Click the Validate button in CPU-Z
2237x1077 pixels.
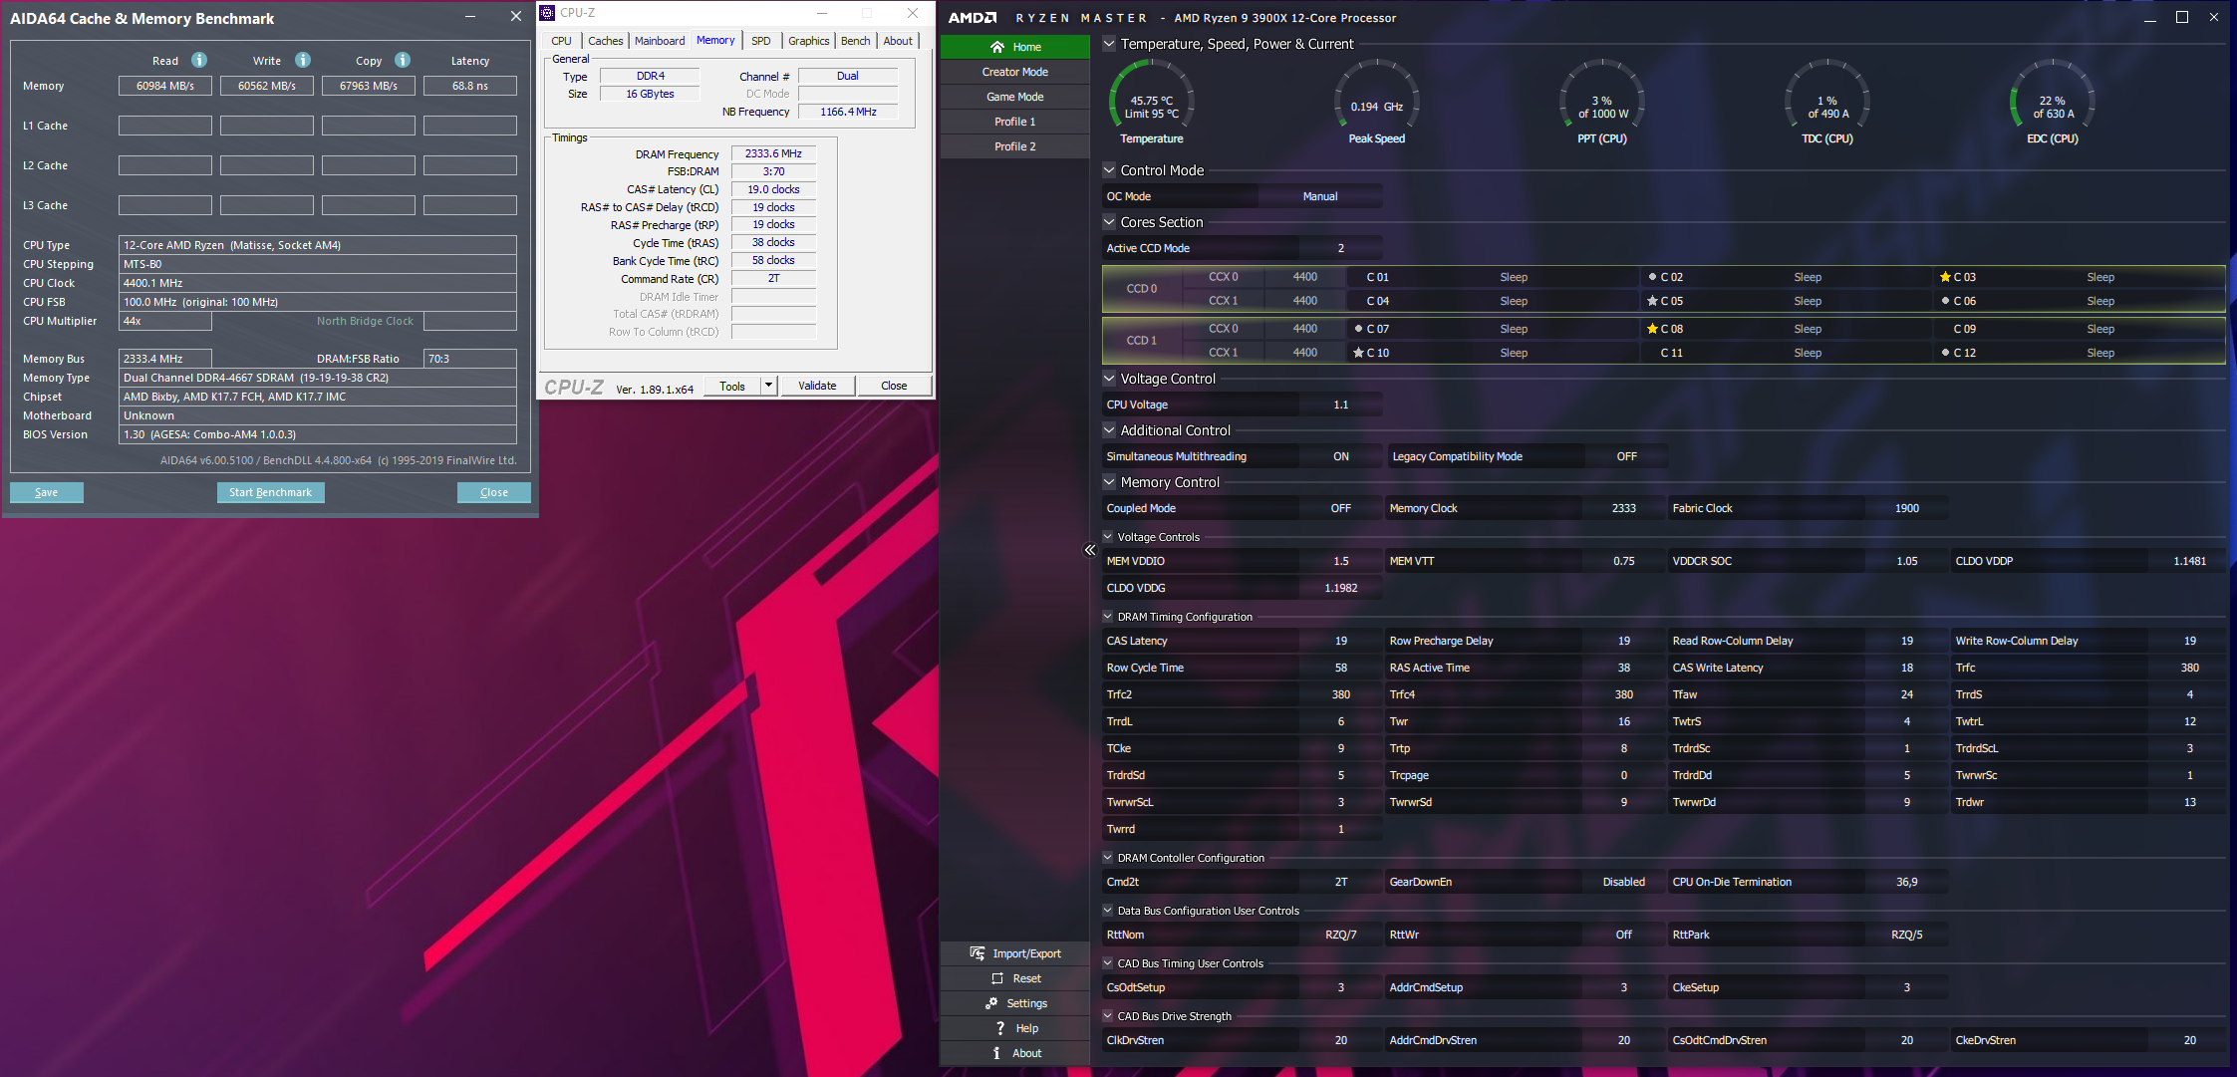click(817, 386)
